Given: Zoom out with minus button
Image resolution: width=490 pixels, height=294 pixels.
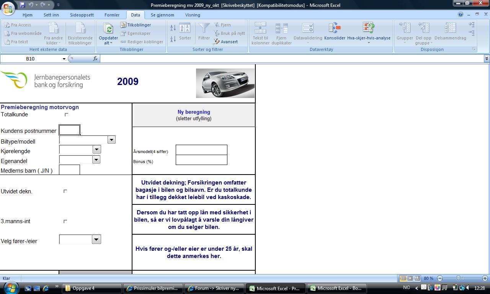Looking at the screenshot, I should point(440,278).
